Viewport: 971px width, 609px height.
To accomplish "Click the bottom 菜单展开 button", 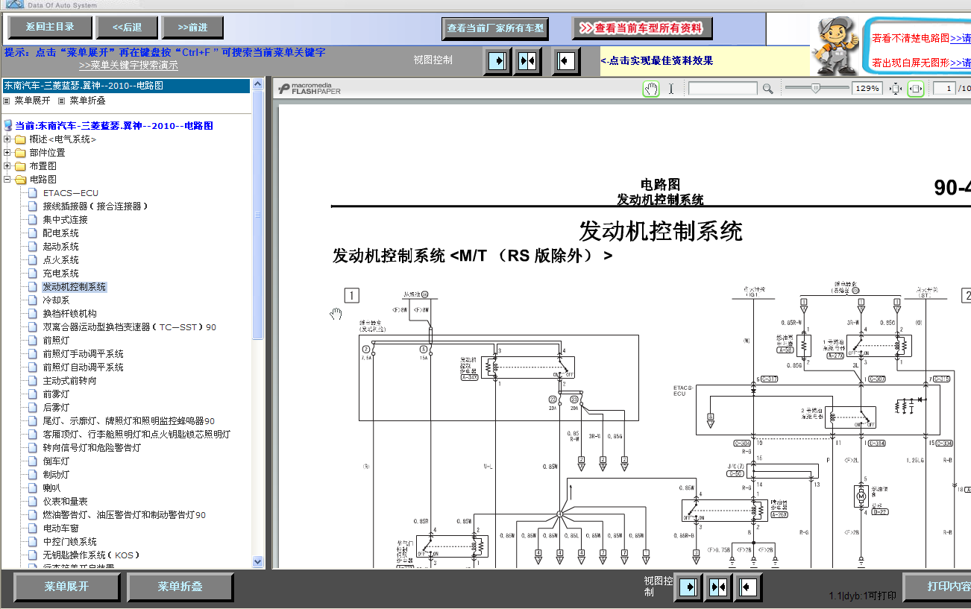I will (66, 587).
